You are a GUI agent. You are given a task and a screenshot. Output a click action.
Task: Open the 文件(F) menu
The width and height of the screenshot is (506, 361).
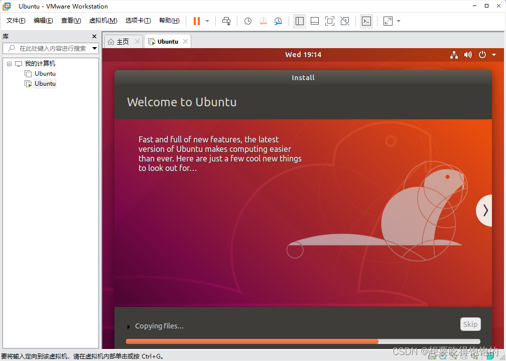pos(16,21)
